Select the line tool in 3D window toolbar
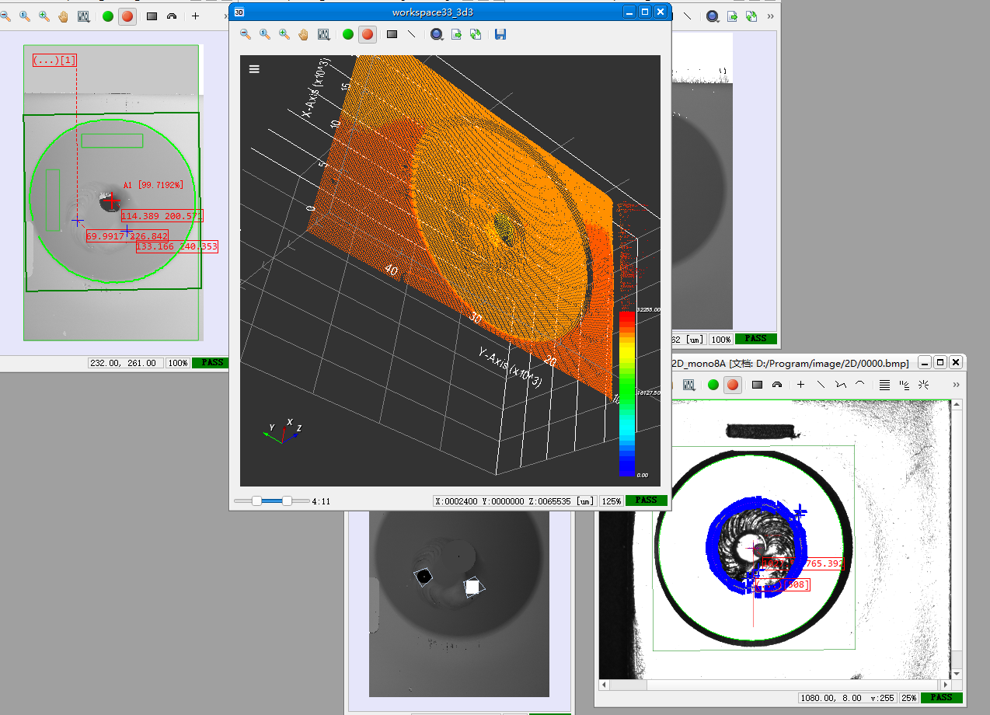 (412, 34)
